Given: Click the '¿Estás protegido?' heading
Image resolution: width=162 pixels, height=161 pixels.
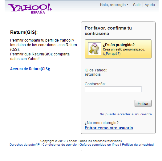Looking at the screenshot, I should (119, 45).
